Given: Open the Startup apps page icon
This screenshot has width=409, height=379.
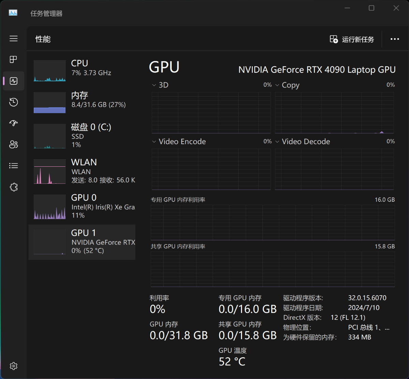Looking at the screenshot, I should (x=14, y=123).
